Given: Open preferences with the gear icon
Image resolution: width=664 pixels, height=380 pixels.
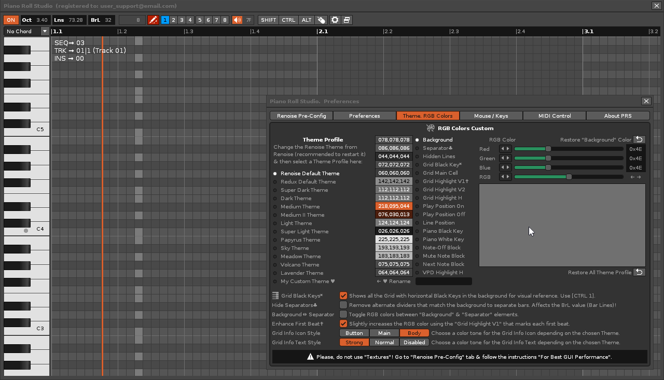Looking at the screenshot, I should (335, 20).
